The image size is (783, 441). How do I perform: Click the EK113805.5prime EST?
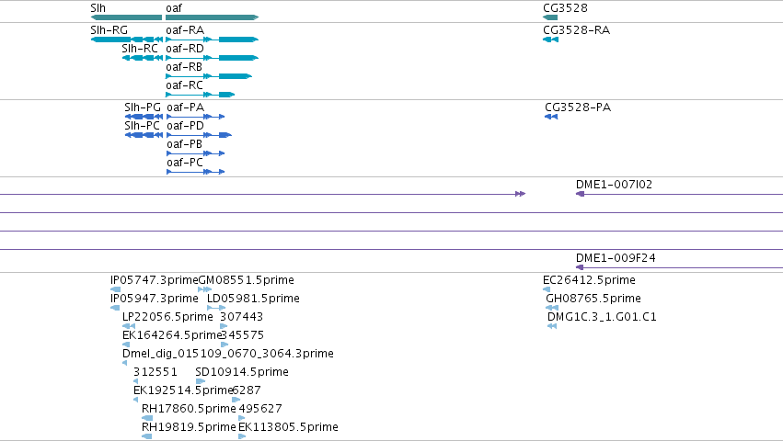pos(242,437)
